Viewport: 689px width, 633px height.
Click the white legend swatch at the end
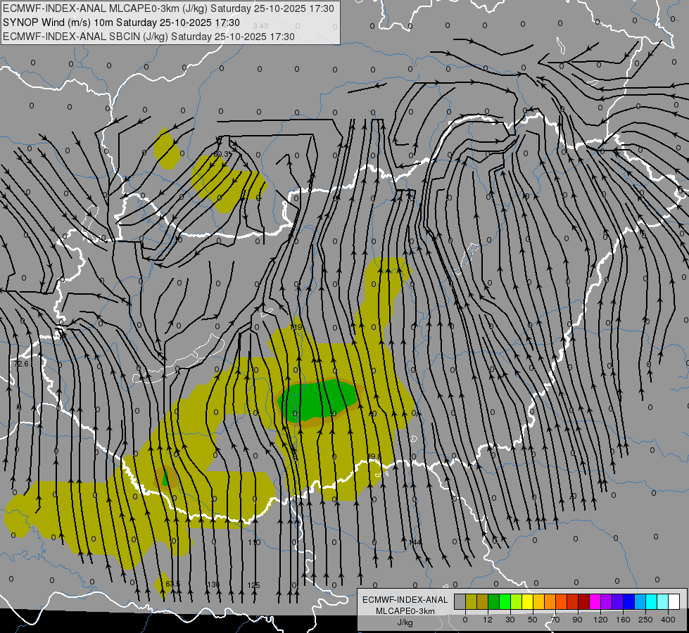[x=674, y=601]
